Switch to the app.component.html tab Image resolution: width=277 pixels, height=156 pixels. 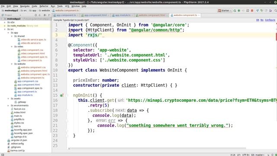95,16
